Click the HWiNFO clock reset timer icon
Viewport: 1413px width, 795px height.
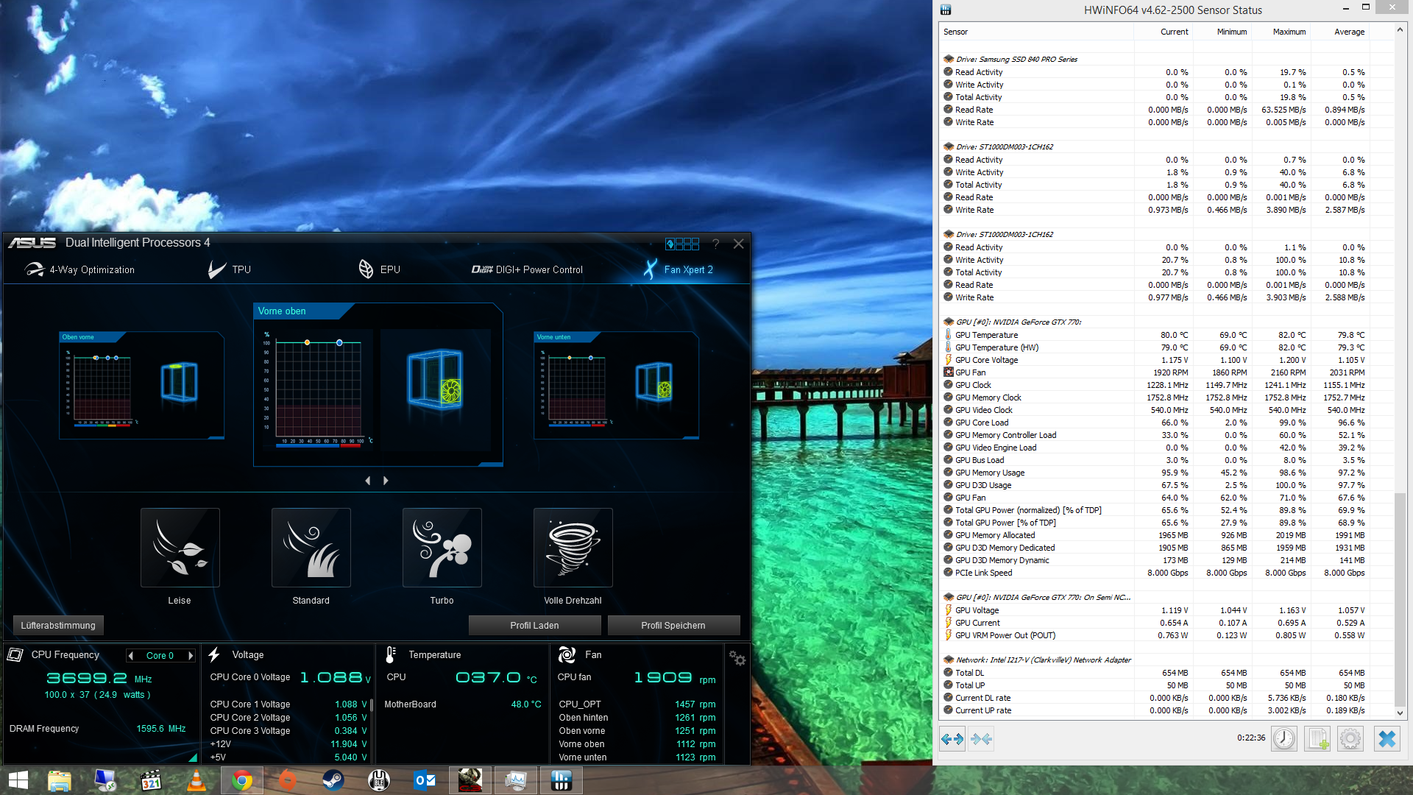(1283, 738)
